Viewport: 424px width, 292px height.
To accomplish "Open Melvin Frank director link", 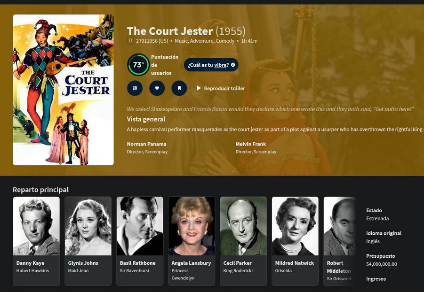I will tap(251, 144).
